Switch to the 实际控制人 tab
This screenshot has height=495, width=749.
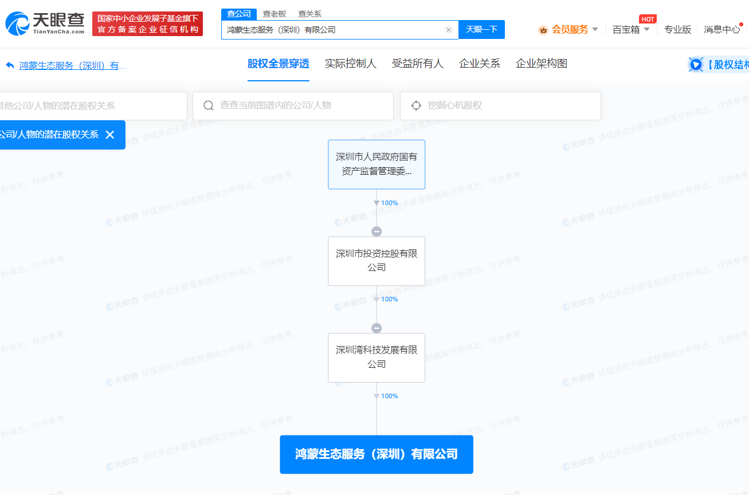(351, 64)
